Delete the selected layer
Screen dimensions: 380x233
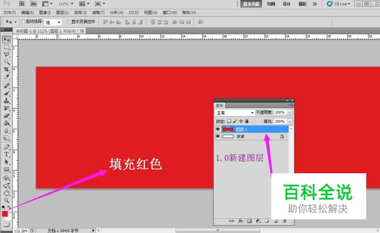pos(284,221)
